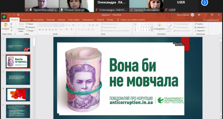This screenshot has width=223, height=119.
Task: Toggle center paragraph alignment button
Action: click(82, 30)
